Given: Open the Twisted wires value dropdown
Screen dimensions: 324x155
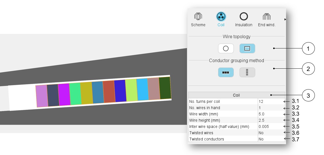Looking at the screenshot, I should [271, 133].
